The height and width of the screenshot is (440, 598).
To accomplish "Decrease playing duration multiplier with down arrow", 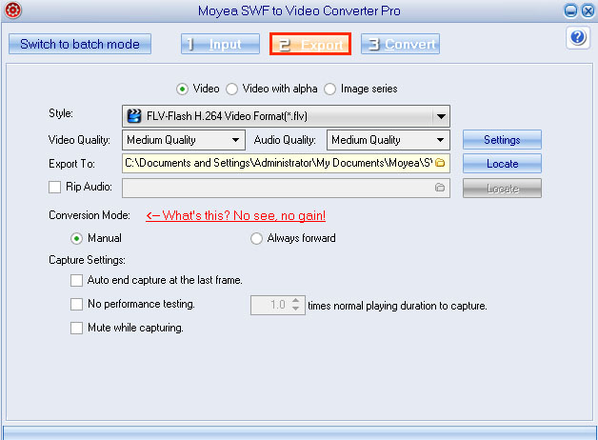I will (296, 309).
